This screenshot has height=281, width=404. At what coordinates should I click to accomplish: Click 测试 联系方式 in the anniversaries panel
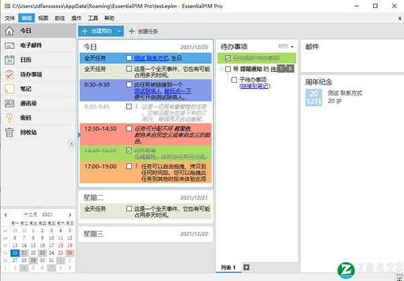click(x=345, y=93)
